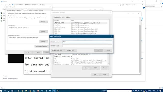Screen dimensions: 163x92
Task: Focus the Variable value field
Action: [87, 46]
